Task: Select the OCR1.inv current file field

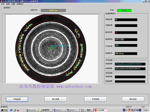Action: [x=53, y=10]
